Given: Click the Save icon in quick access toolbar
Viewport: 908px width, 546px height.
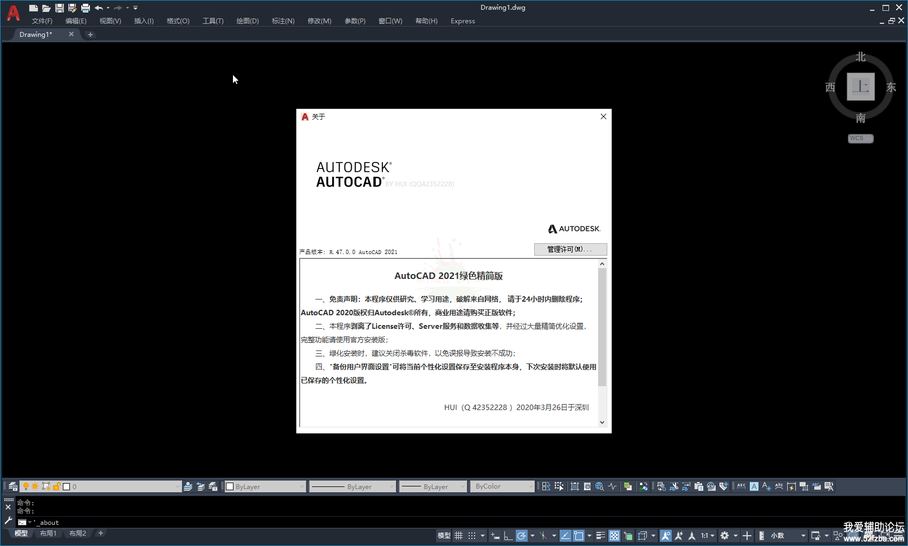Looking at the screenshot, I should pos(60,8).
